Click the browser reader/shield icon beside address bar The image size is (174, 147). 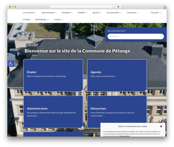pyautogui.click(x=118, y=7)
